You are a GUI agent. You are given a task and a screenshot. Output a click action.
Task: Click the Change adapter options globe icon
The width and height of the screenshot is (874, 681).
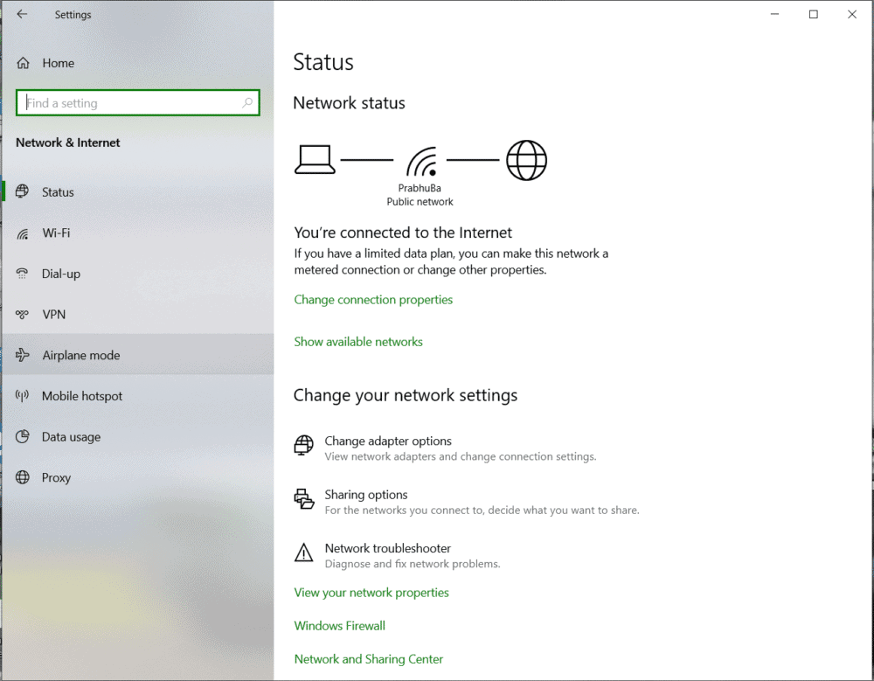(303, 446)
